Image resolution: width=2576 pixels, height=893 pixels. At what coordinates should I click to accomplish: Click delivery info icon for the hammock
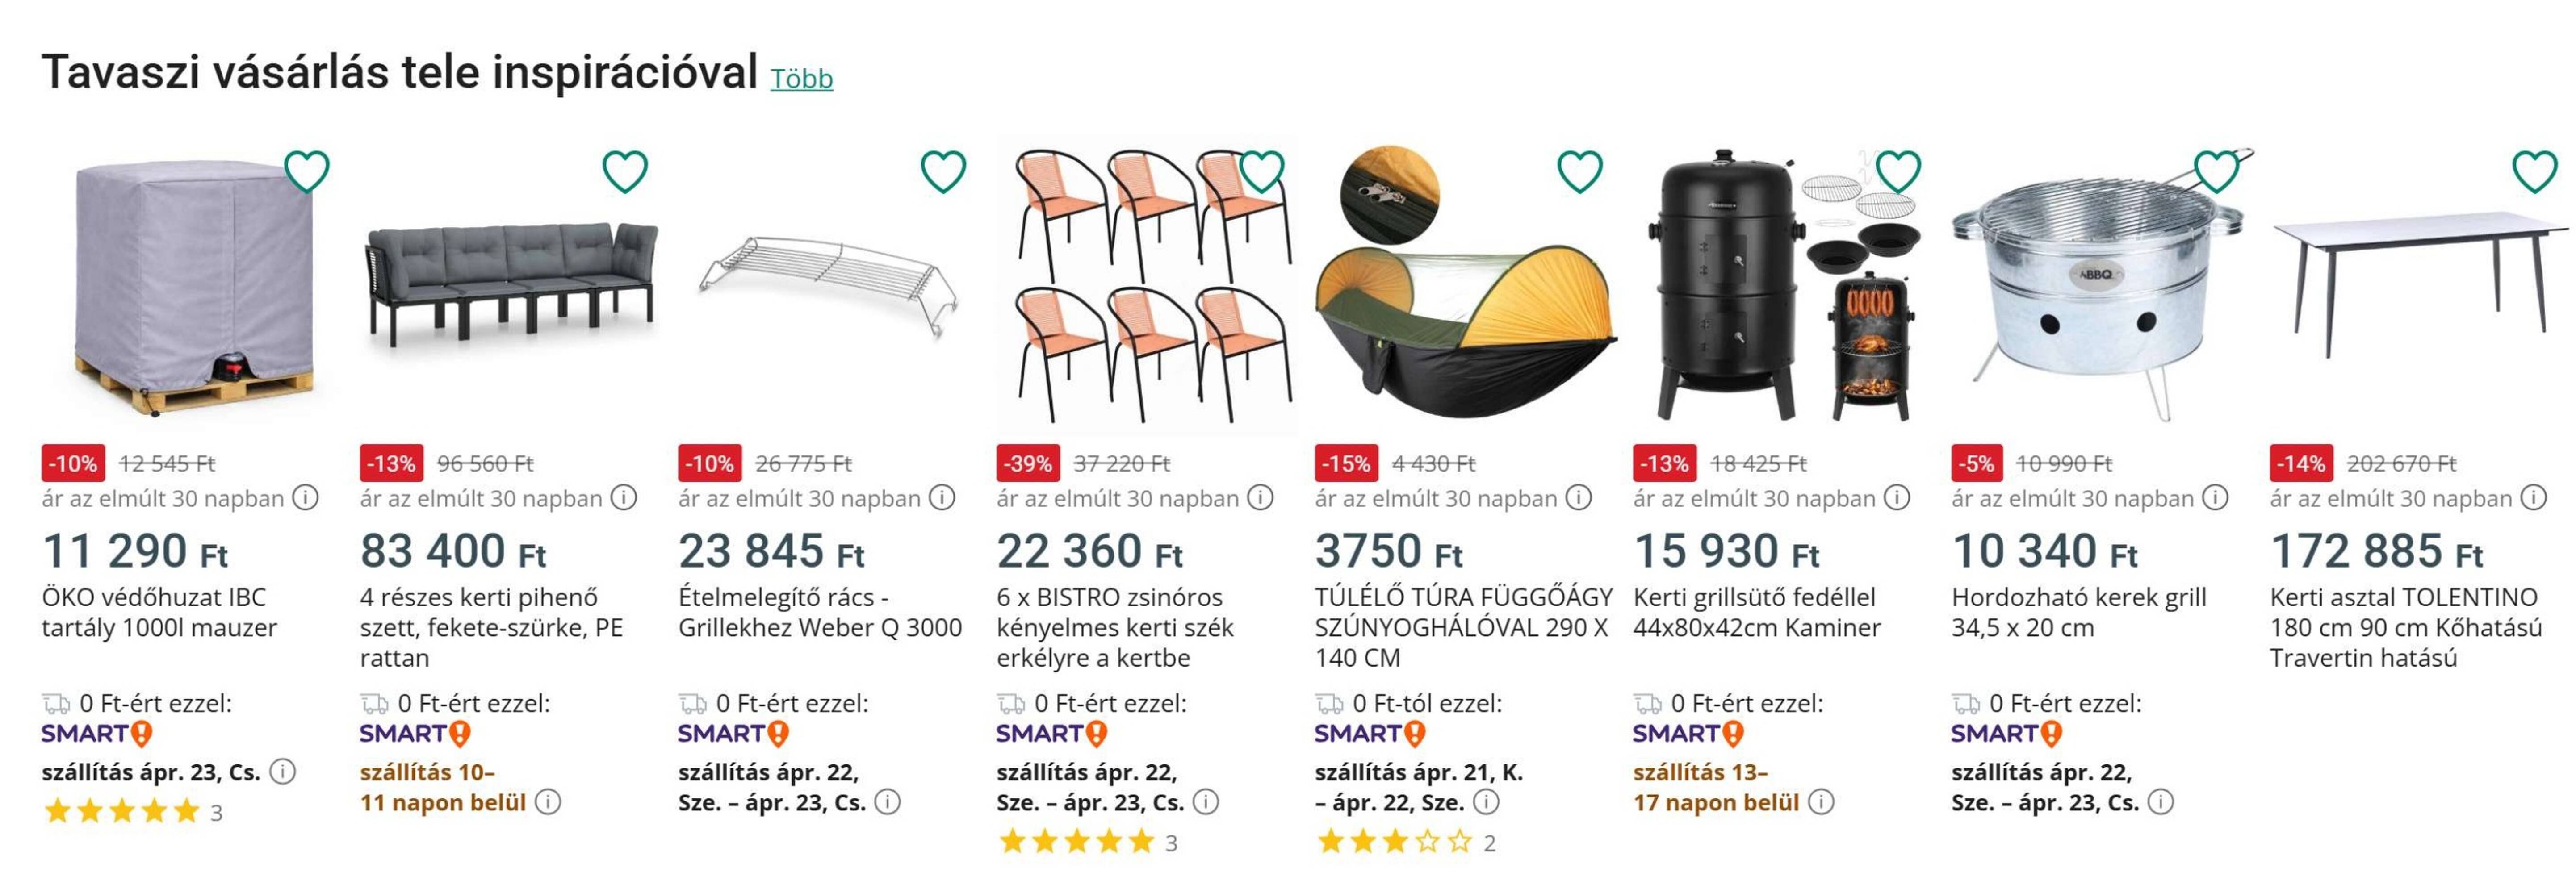[x=1487, y=802]
